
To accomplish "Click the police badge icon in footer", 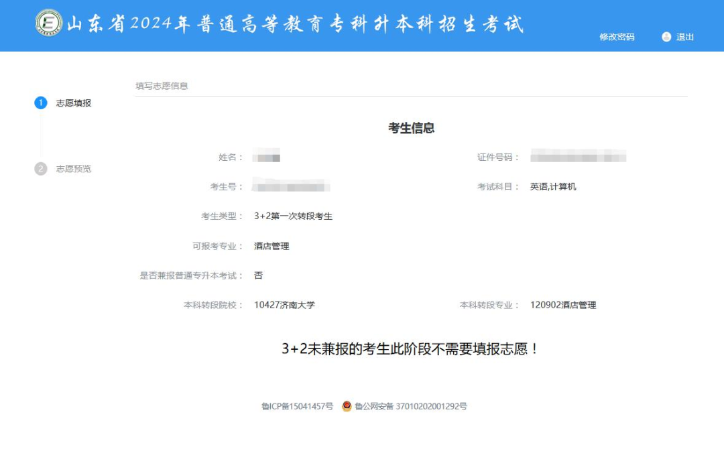I will point(347,406).
